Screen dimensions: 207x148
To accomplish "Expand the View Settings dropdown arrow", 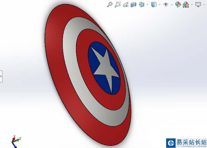I will point(204,5).
